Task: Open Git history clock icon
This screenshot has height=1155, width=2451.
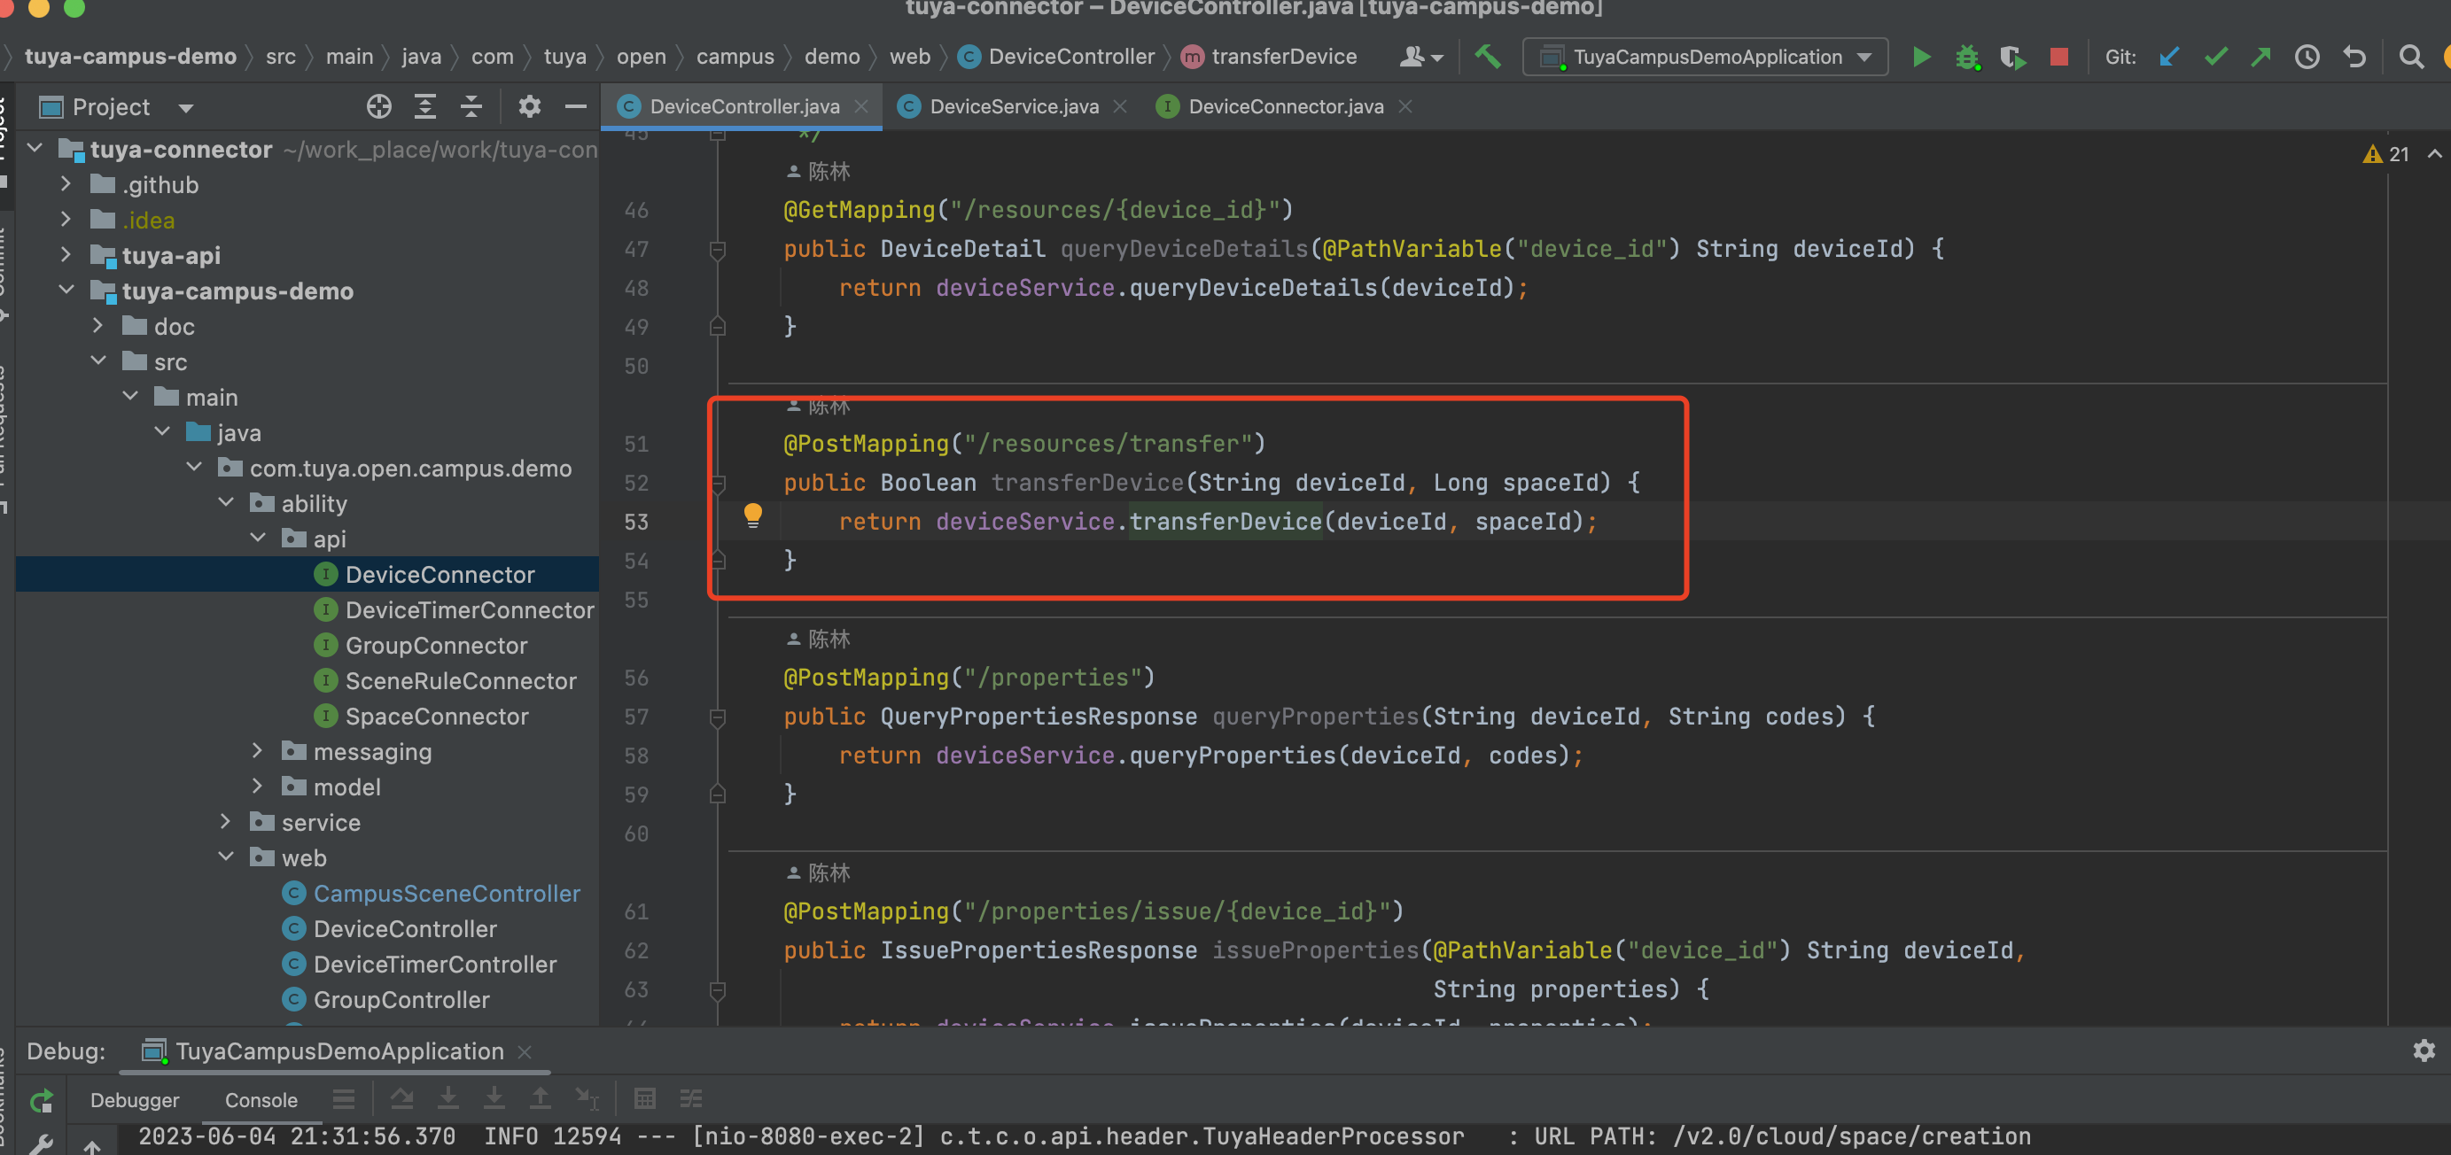Action: (2307, 57)
